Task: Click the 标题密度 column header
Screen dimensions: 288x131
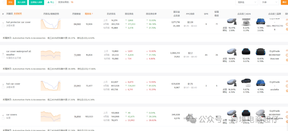Action: (x=217, y=14)
